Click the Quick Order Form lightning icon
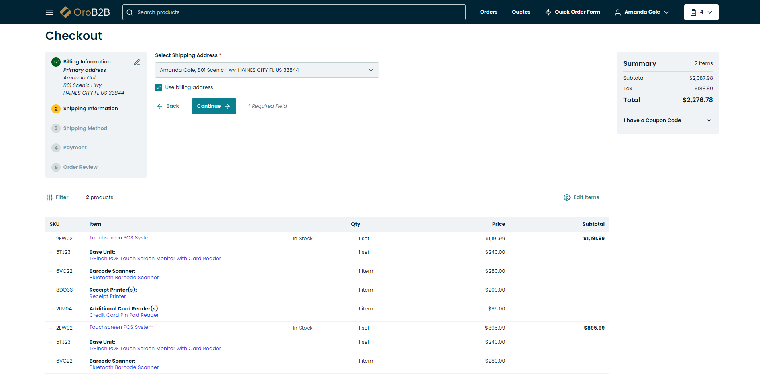Image resolution: width=760 pixels, height=379 pixels. [548, 12]
